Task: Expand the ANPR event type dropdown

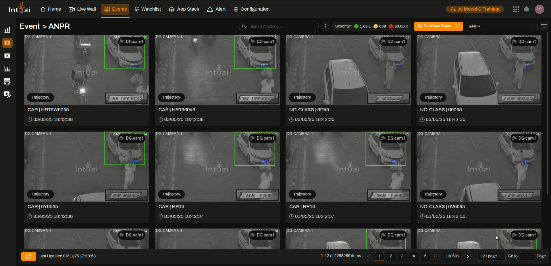Action: tap(501, 26)
